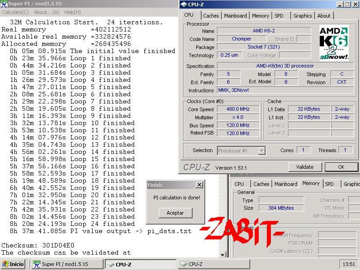This screenshot has height=270, width=360.
Task: Switch to the Mainboard tab in front CPU-Z
Action: [235, 16]
